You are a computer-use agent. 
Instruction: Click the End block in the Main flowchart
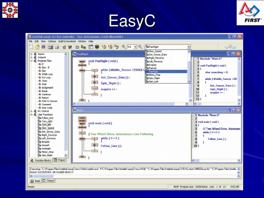[x=82, y=157]
